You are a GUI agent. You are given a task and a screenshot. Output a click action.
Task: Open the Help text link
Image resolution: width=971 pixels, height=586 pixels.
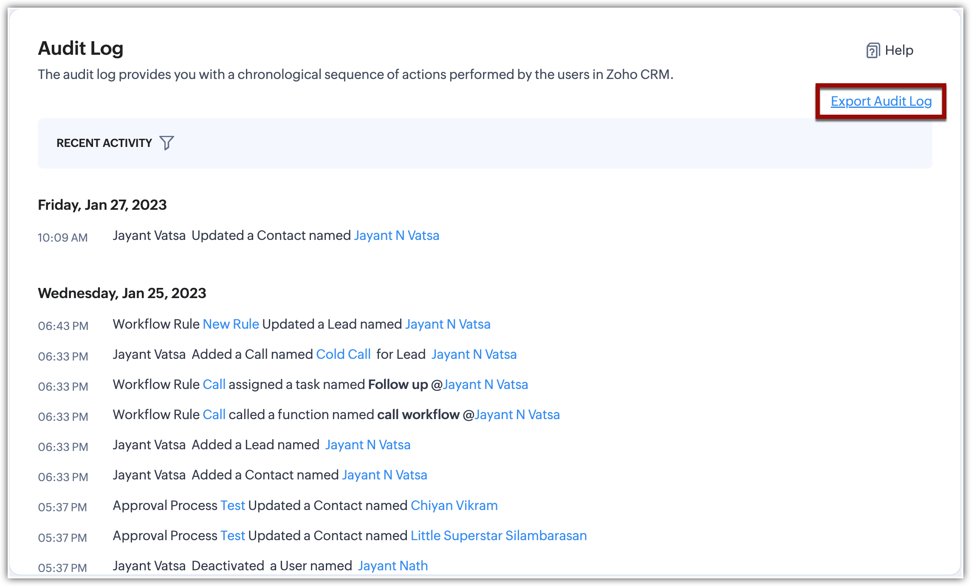pyautogui.click(x=899, y=51)
